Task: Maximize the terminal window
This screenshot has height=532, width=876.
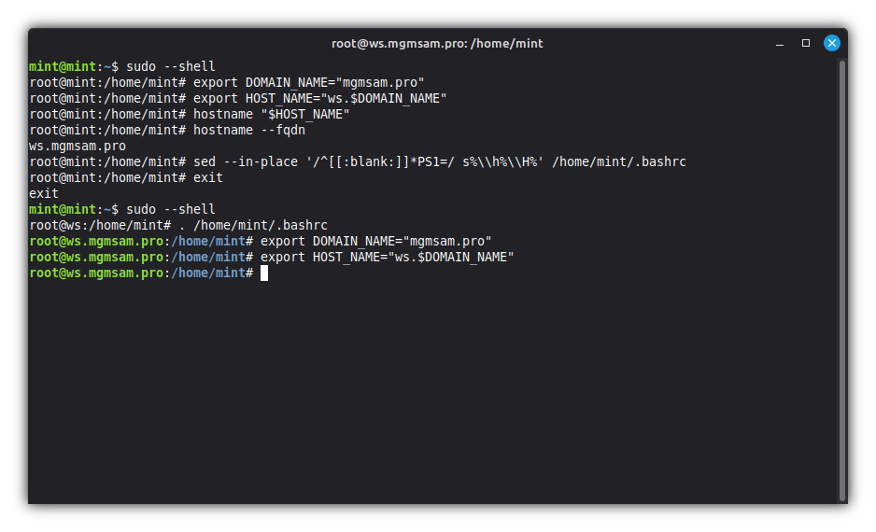Action: pyautogui.click(x=806, y=43)
